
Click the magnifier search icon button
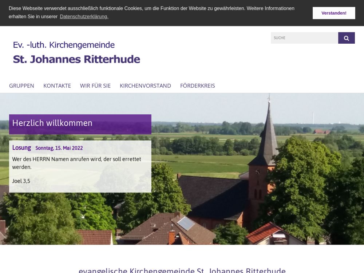[346, 38]
